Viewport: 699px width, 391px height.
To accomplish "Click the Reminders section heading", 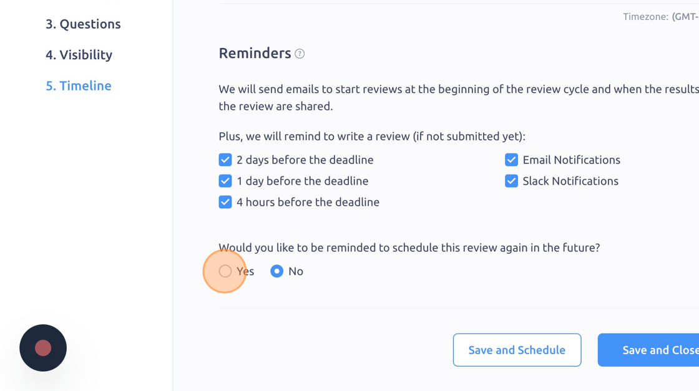I will 255,54.
